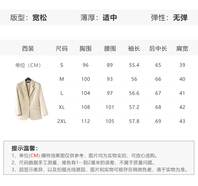Select size M in the size column
The height and width of the screenshot is (186, 198).
click(62, 79)
